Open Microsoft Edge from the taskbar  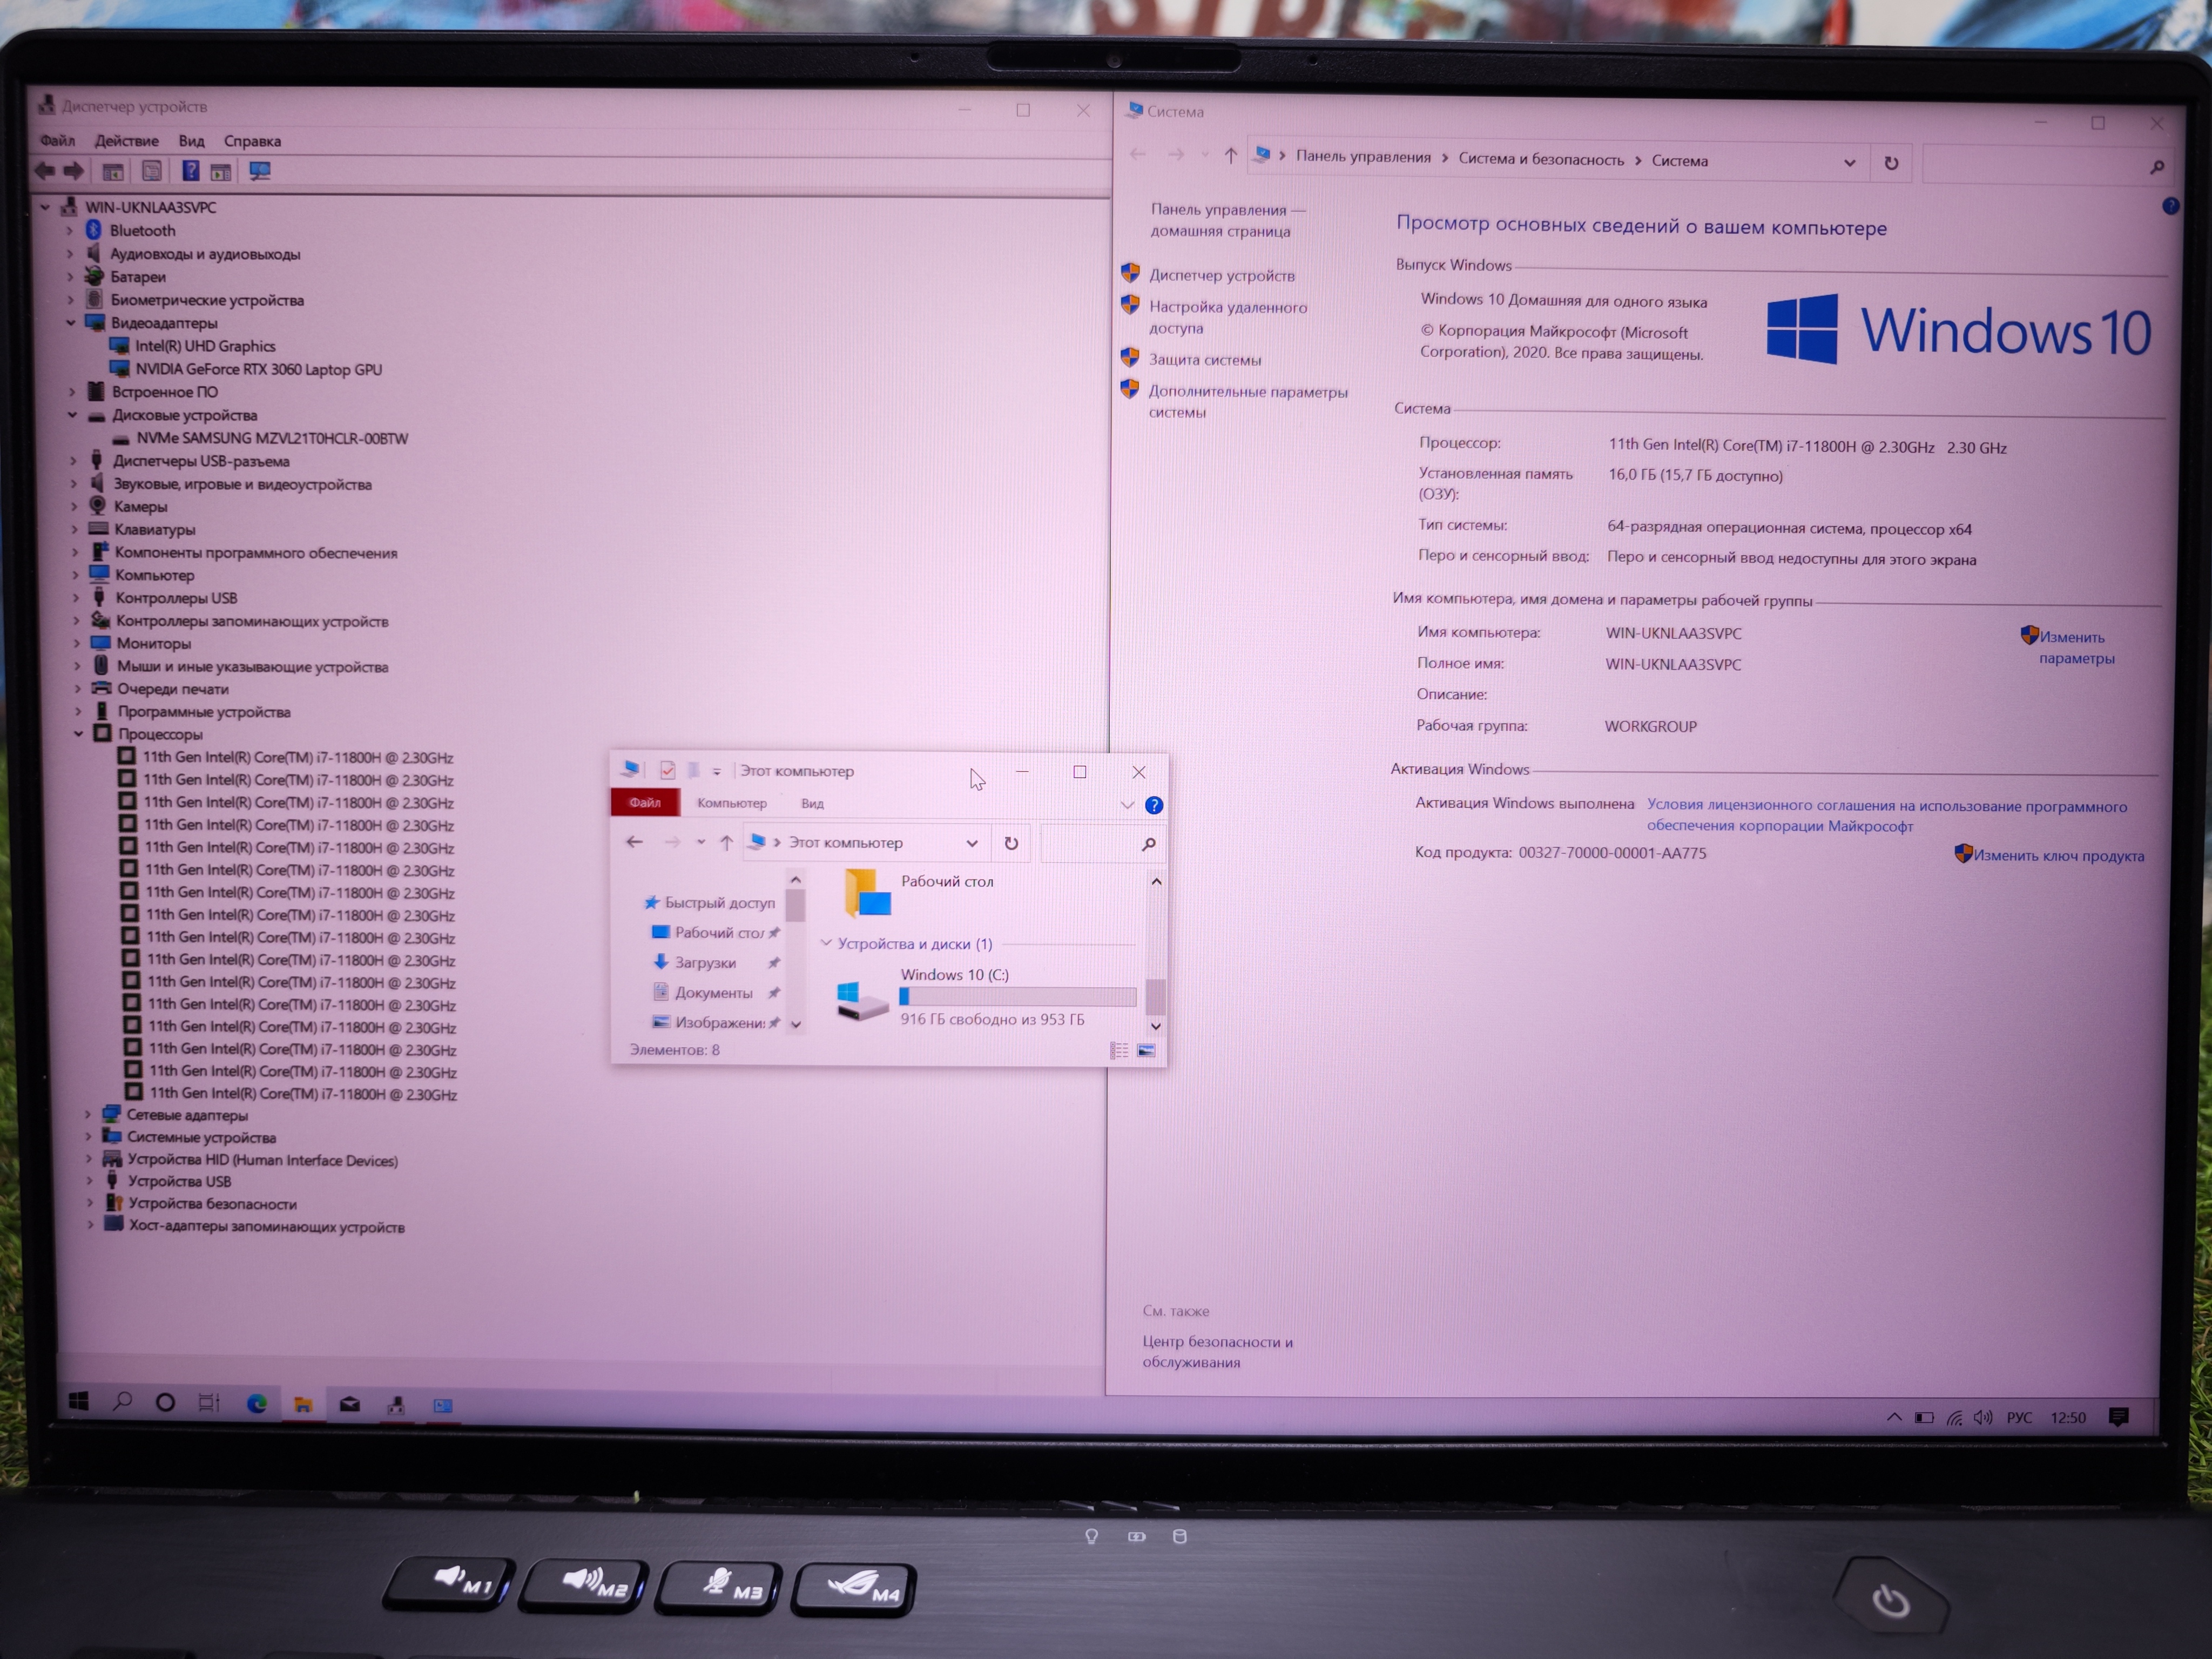(257, 1403)
